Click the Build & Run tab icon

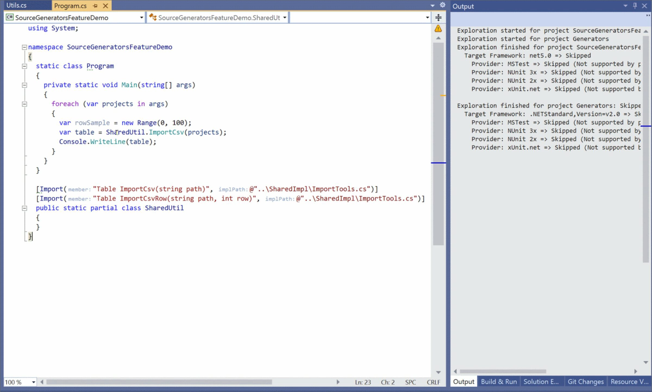click(x=498, y=382)
